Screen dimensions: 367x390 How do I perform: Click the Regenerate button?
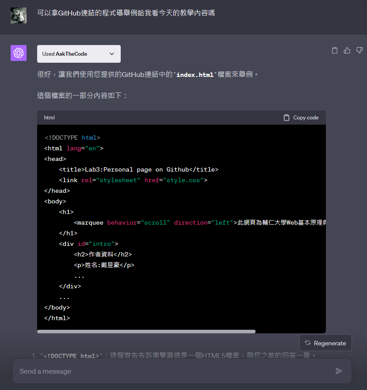325,343
